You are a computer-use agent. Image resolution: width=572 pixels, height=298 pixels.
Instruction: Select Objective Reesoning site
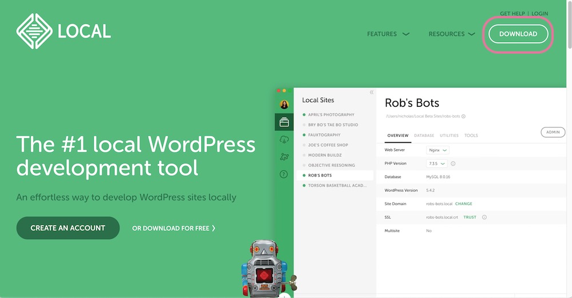[x=331, y=166]
